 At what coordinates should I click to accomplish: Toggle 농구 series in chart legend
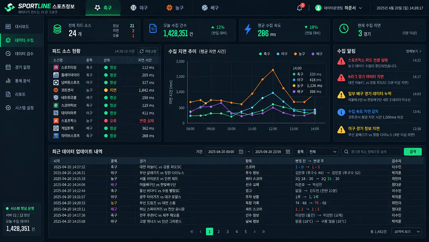[x=300, y=54]
